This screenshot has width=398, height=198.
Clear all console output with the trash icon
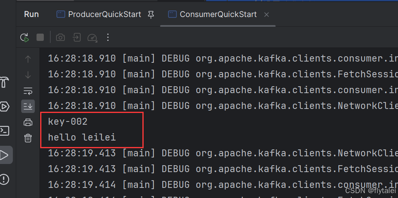tap(28, 138)
